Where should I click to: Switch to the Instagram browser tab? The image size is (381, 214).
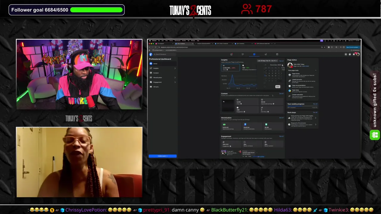pyautogui.click(x=164, y=44)
